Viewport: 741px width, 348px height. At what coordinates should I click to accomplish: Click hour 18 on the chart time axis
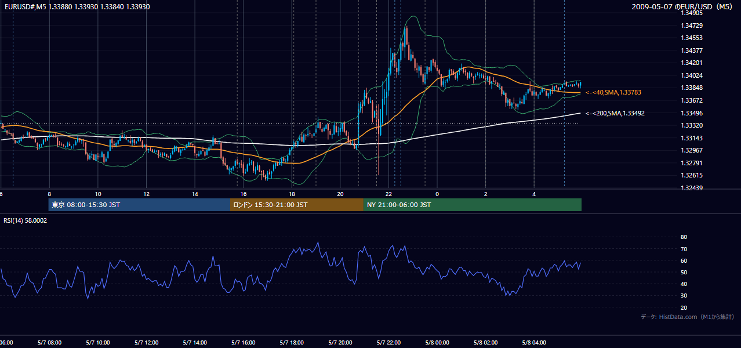point(292,194)
